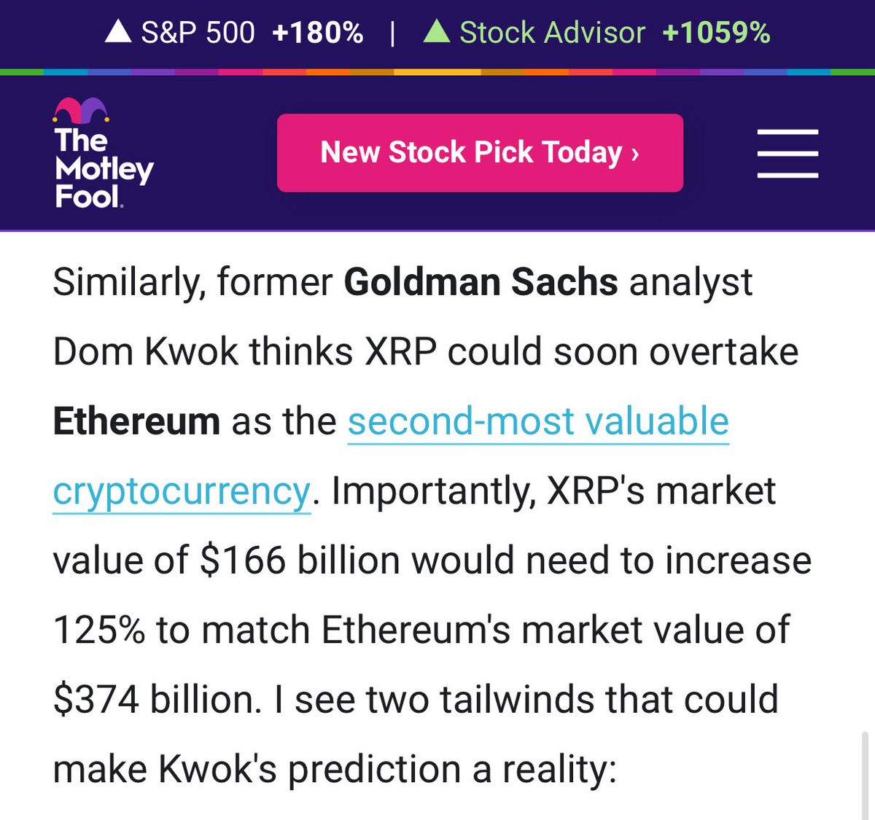Click the chevron after New Stock Pick Today
The image size is (875, 820).
[635, 153]
